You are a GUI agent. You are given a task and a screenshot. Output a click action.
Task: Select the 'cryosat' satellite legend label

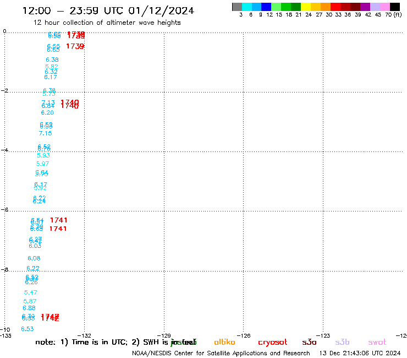pos(273,343)
